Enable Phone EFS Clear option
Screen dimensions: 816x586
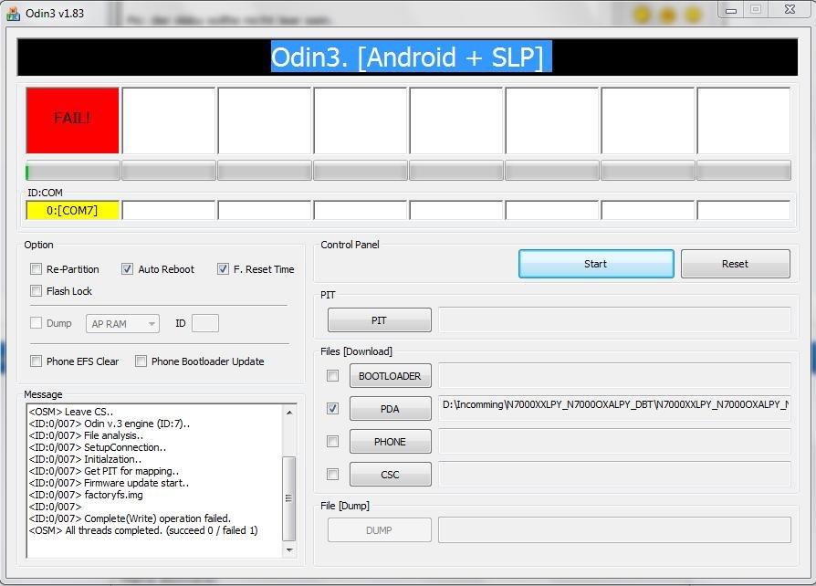pos(36,361)
